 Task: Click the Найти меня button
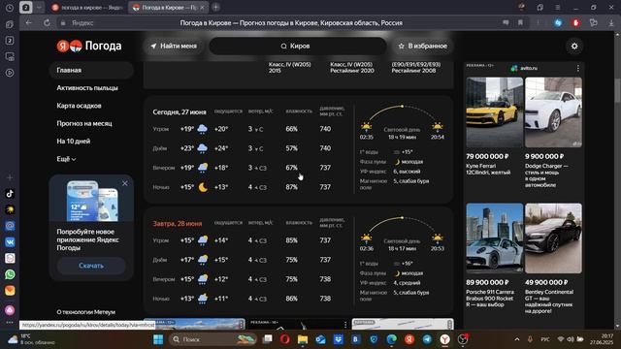click(x=174, y=46)
